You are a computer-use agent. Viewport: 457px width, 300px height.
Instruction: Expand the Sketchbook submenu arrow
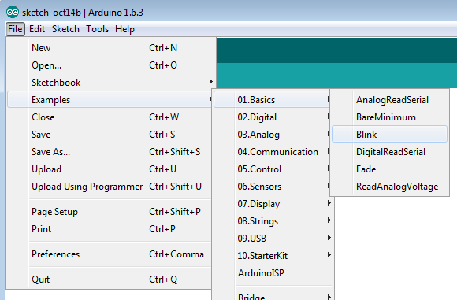click(x=210, y=82)
